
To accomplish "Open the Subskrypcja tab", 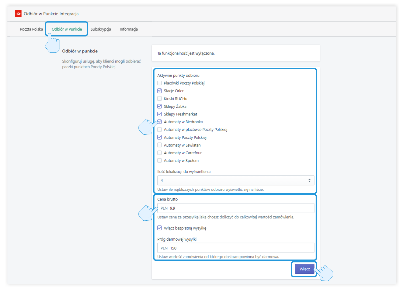I will click(x=101, y=29).
